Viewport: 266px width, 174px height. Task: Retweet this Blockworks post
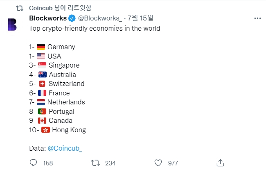coord(95,163)
